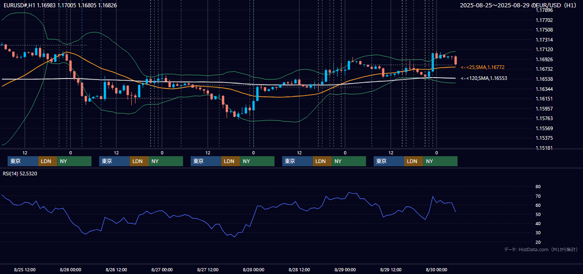
Task: Click price axis value 1.17508
Action: [544, 30]
